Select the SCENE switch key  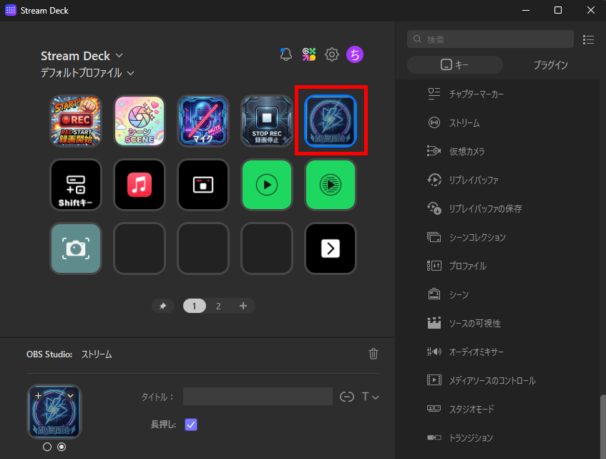pyautogui.click(x=140, y=121)
